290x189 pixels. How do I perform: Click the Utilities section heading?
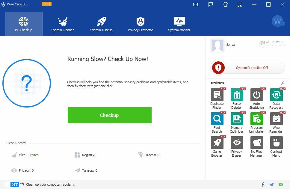[217, 83]
